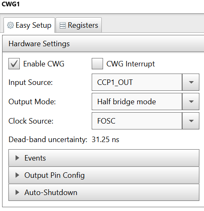Open the Half bridge mode combo box
This screenshot has height=211, width=204.
pos(146,102)
